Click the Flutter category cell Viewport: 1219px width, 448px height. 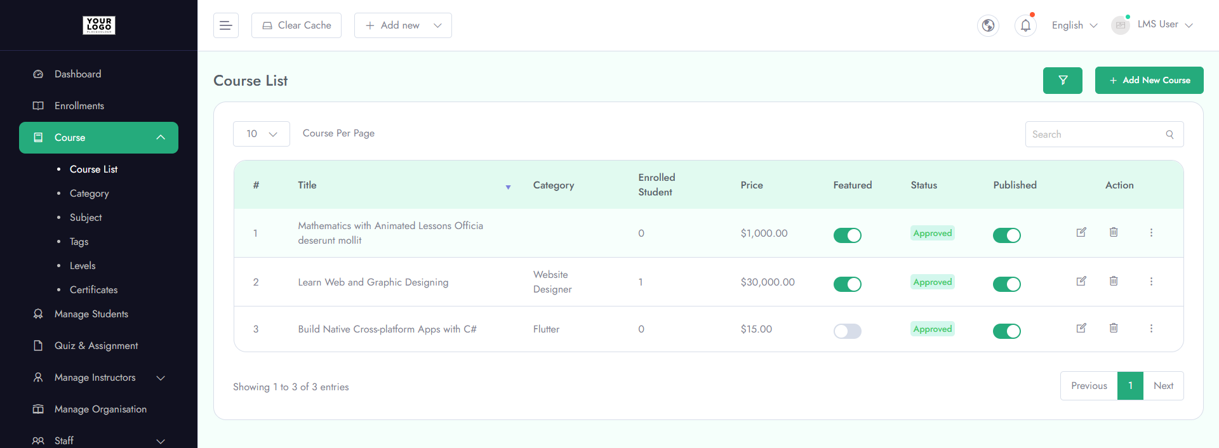(546, 329)
